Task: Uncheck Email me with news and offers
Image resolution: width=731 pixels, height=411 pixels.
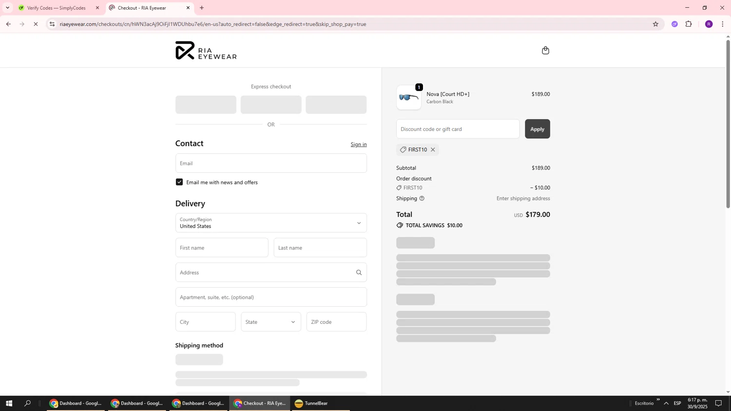Action: point(179,182)
